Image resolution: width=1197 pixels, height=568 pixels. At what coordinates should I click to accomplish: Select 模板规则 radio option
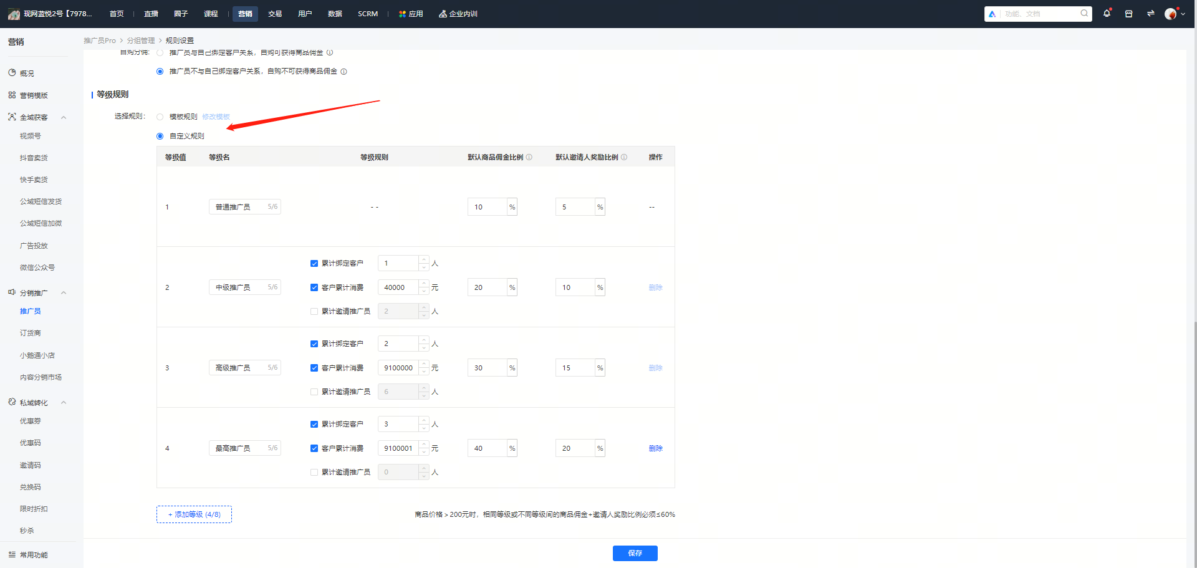pos(160,117)
